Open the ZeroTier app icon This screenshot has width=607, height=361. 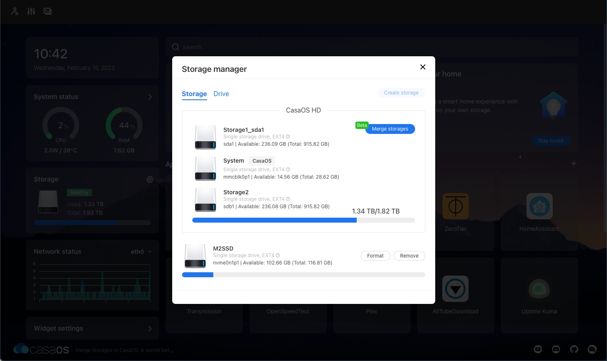click(x=455, y=206)
